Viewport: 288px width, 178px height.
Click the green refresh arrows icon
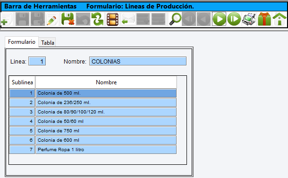point(98,19)
